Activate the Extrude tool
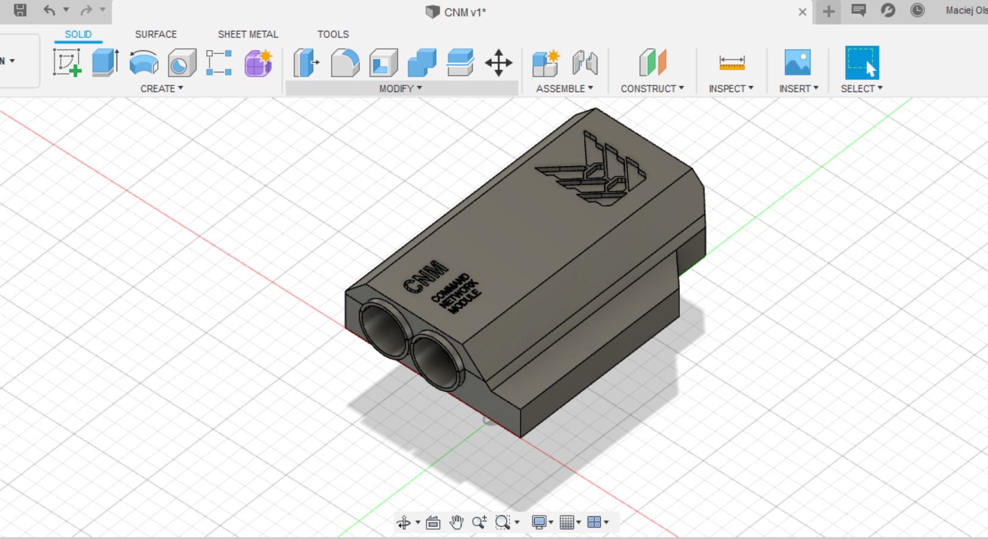This screenshot has width=988, height=539. coord(105,63)
